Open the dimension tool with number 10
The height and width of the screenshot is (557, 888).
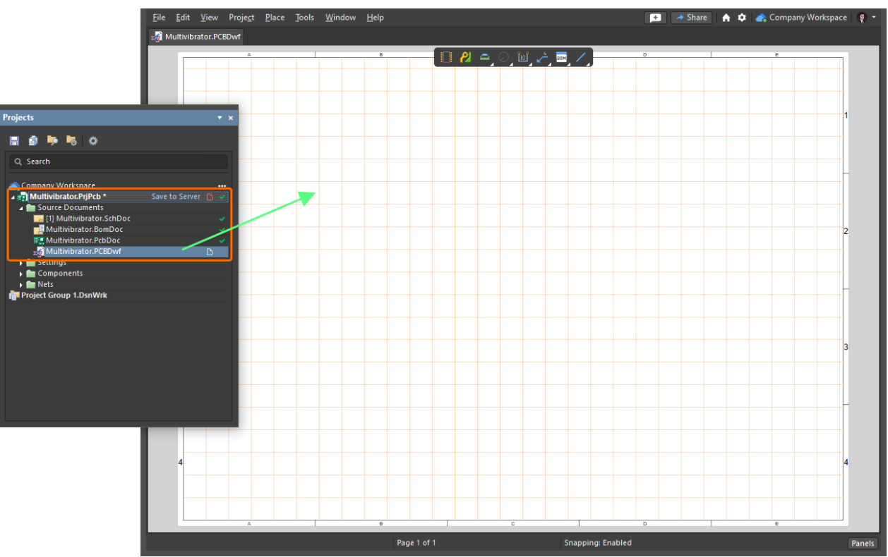coord(523,58)
